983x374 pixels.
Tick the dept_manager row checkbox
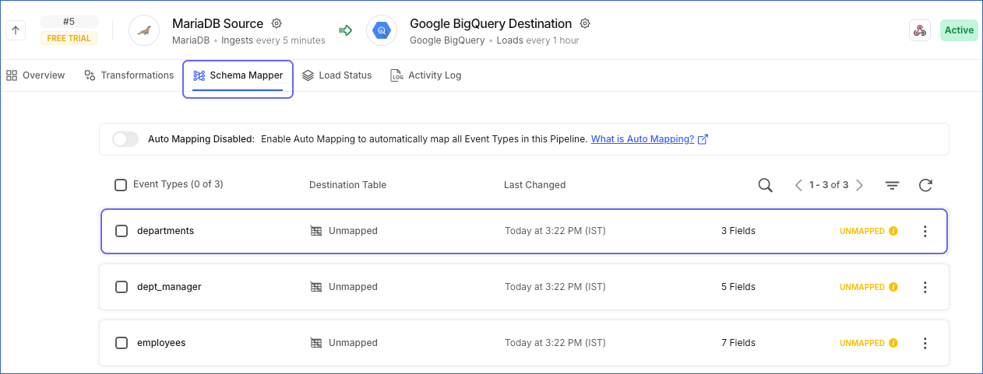tap(122, 287)
